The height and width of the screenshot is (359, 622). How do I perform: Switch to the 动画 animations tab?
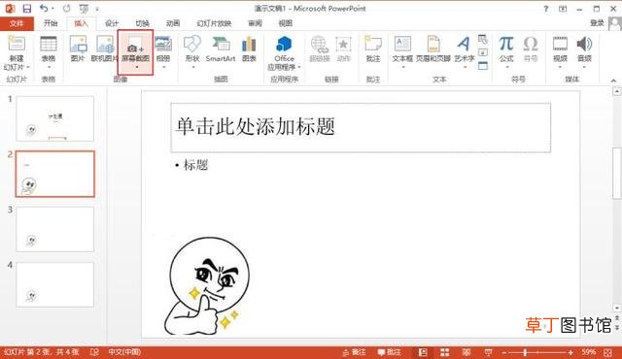coord(173,23)
